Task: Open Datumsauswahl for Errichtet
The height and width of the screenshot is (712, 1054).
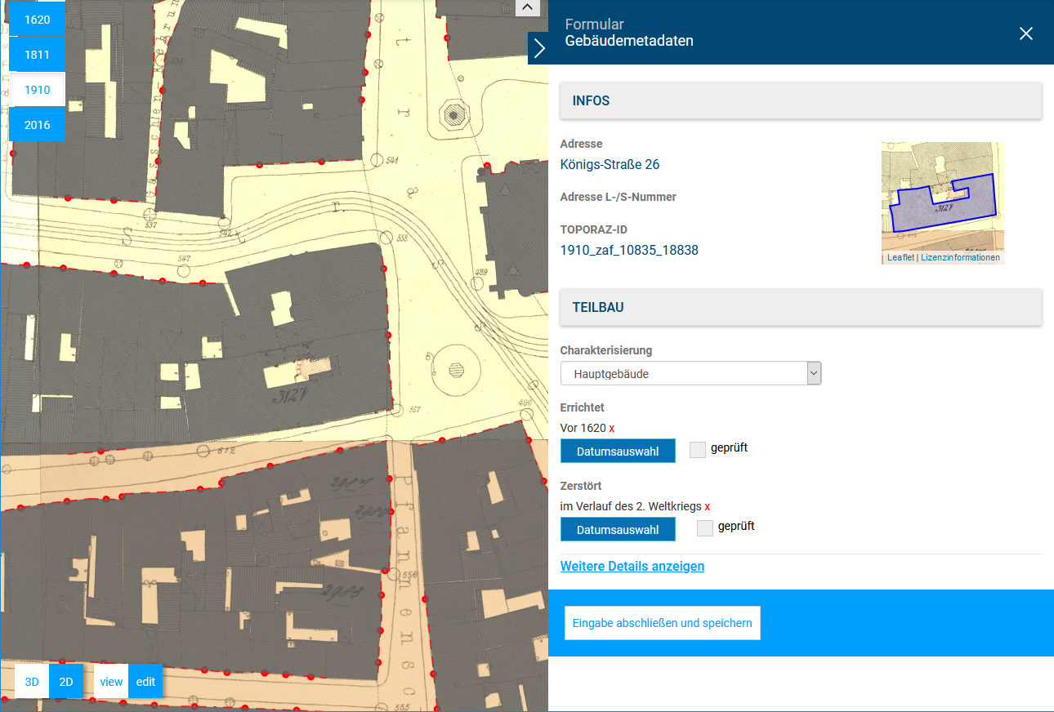Action: coord(618,452)
